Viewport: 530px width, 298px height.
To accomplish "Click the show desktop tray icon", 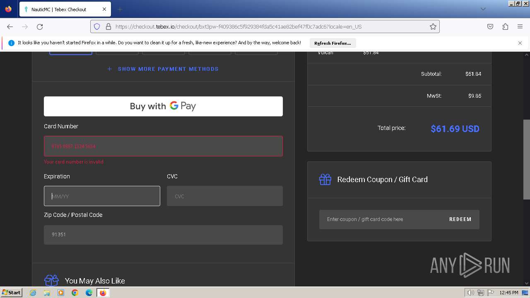I will (525, 293).
